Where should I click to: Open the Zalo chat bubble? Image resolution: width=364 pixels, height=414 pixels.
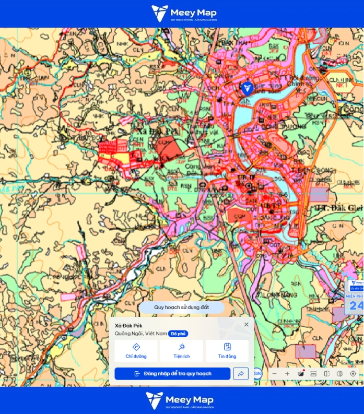point(257,373)
